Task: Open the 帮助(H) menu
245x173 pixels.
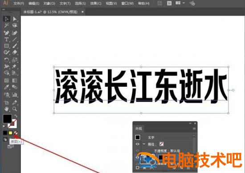Action: pos(144,4)
